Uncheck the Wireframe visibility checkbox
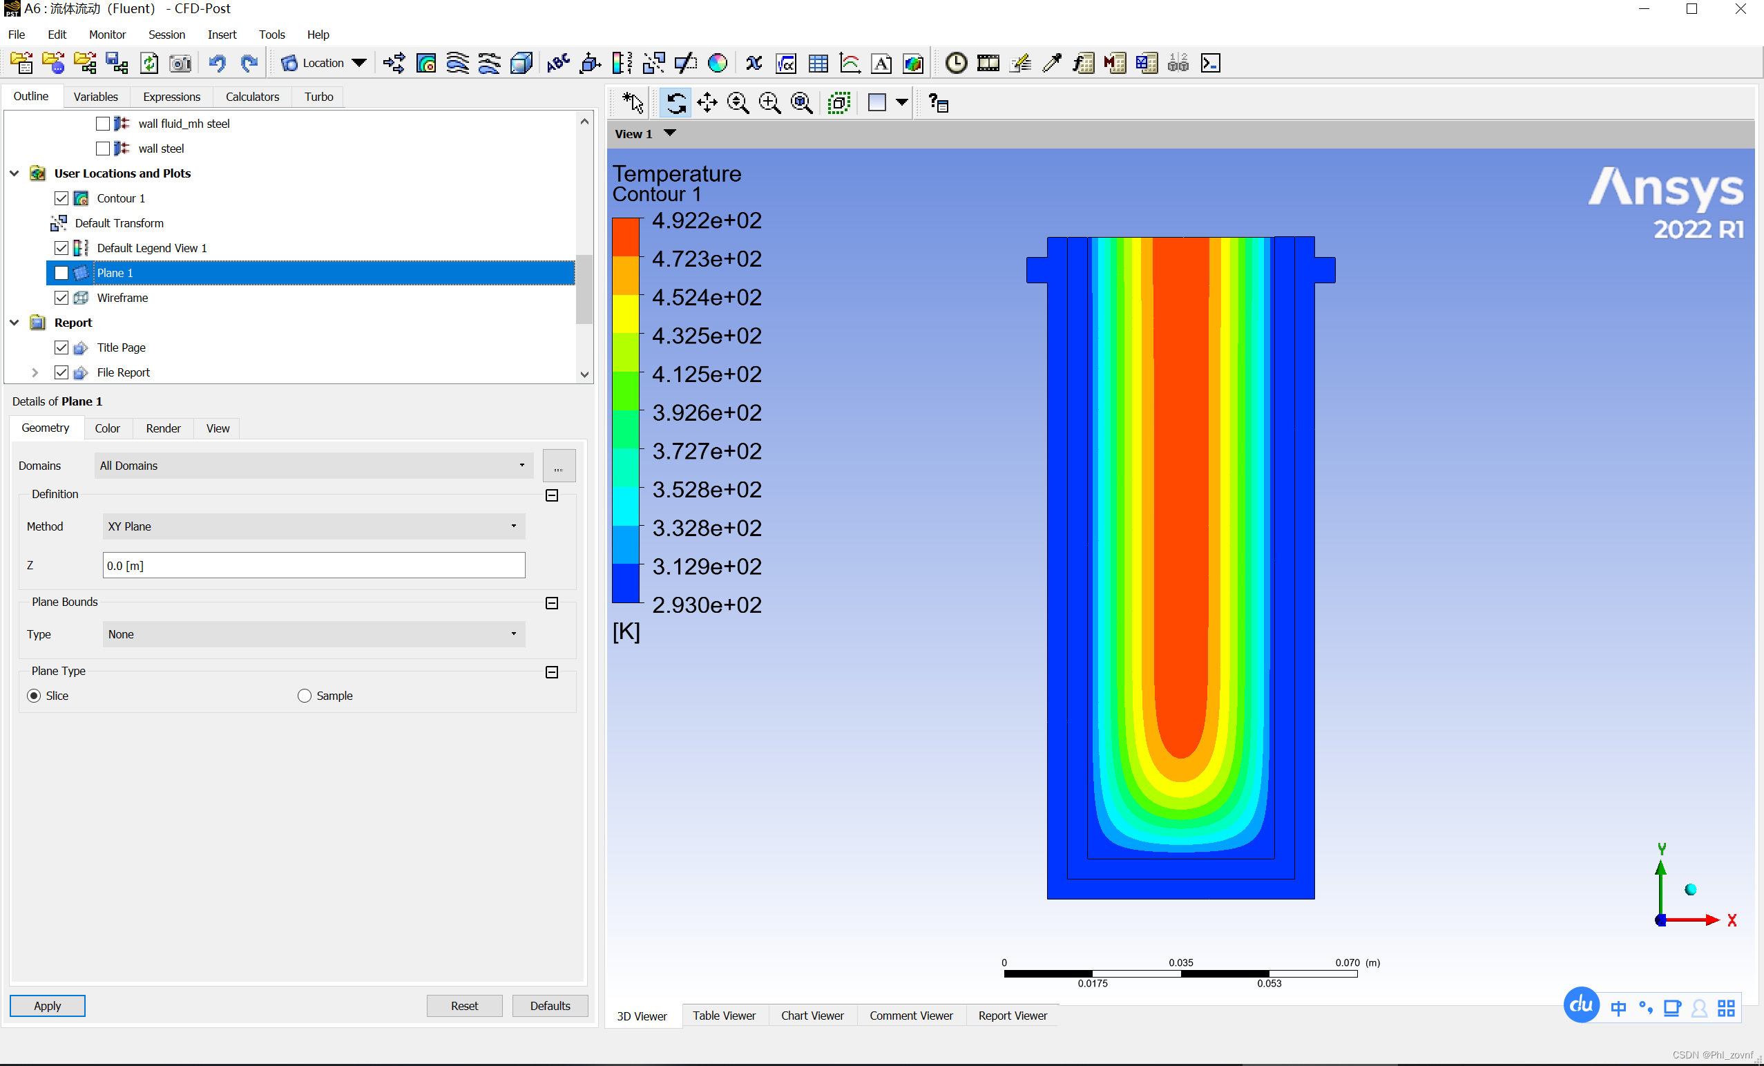This screenshot has width=1764, height=1066. [61, 298]
